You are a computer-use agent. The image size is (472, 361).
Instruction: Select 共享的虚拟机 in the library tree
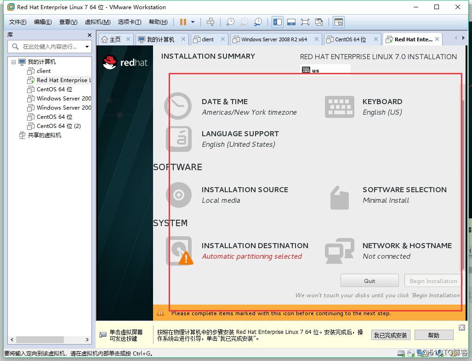coord(45,135)
